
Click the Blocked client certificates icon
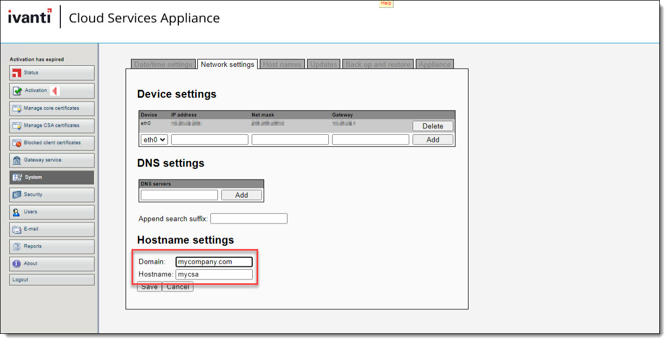(17, 143)
